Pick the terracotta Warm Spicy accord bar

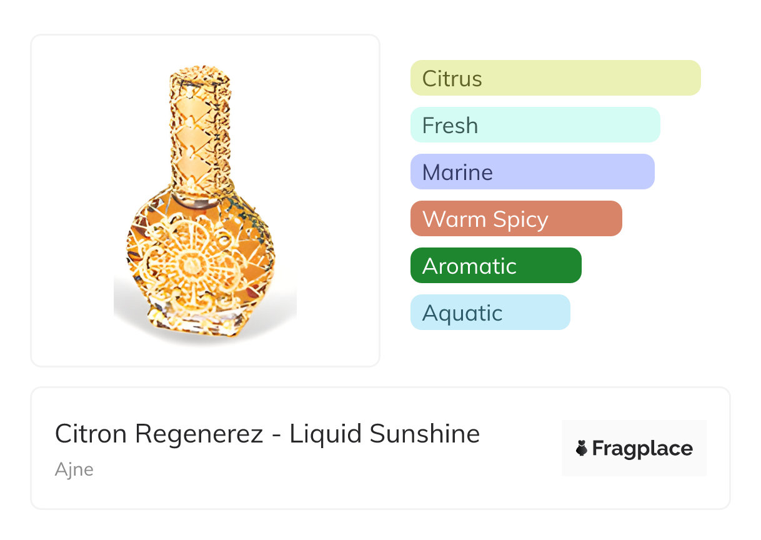(x=515, y=219)
